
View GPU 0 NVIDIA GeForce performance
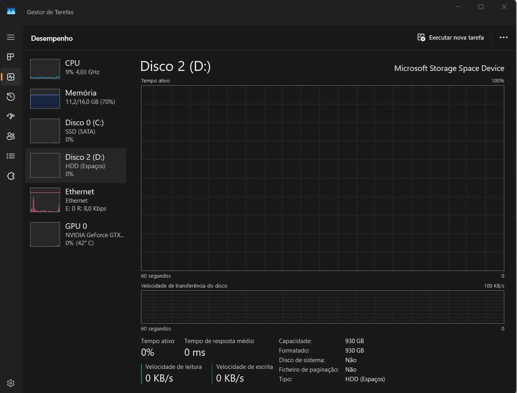point(75,234)
